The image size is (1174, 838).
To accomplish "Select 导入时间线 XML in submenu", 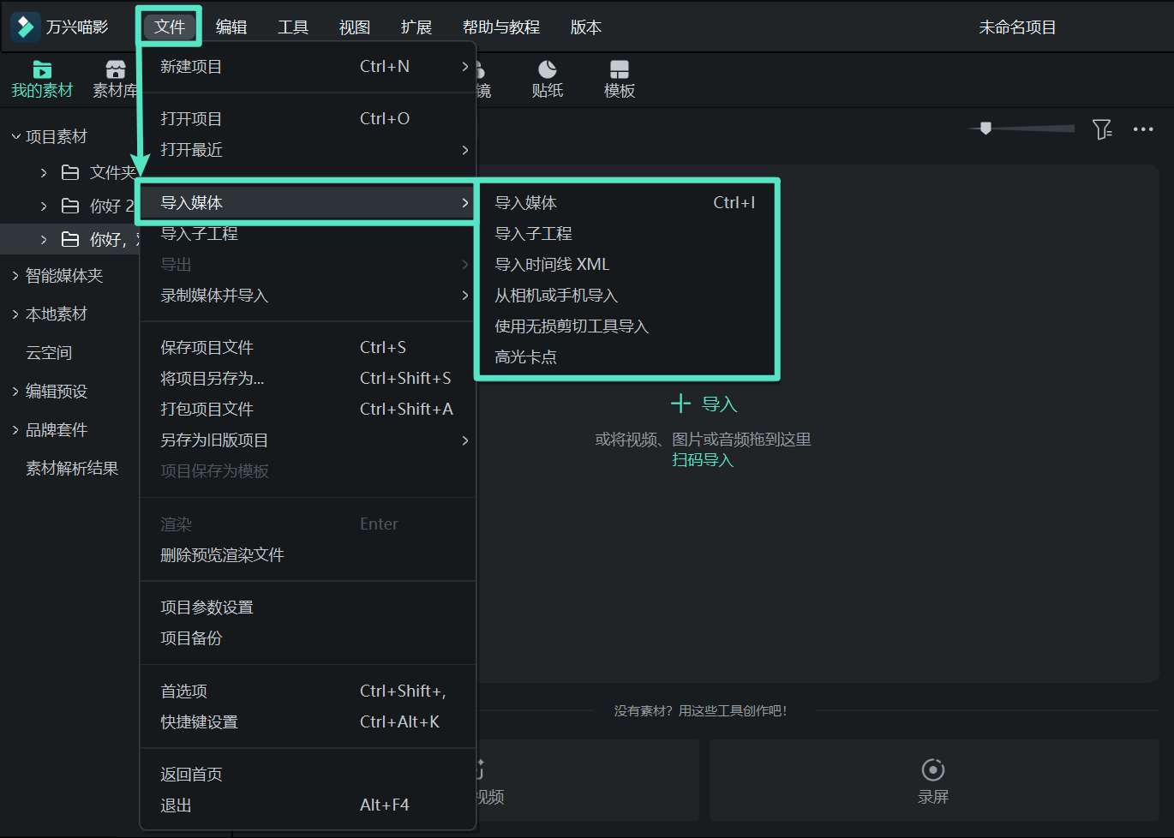I will click(x=626, y=265).
